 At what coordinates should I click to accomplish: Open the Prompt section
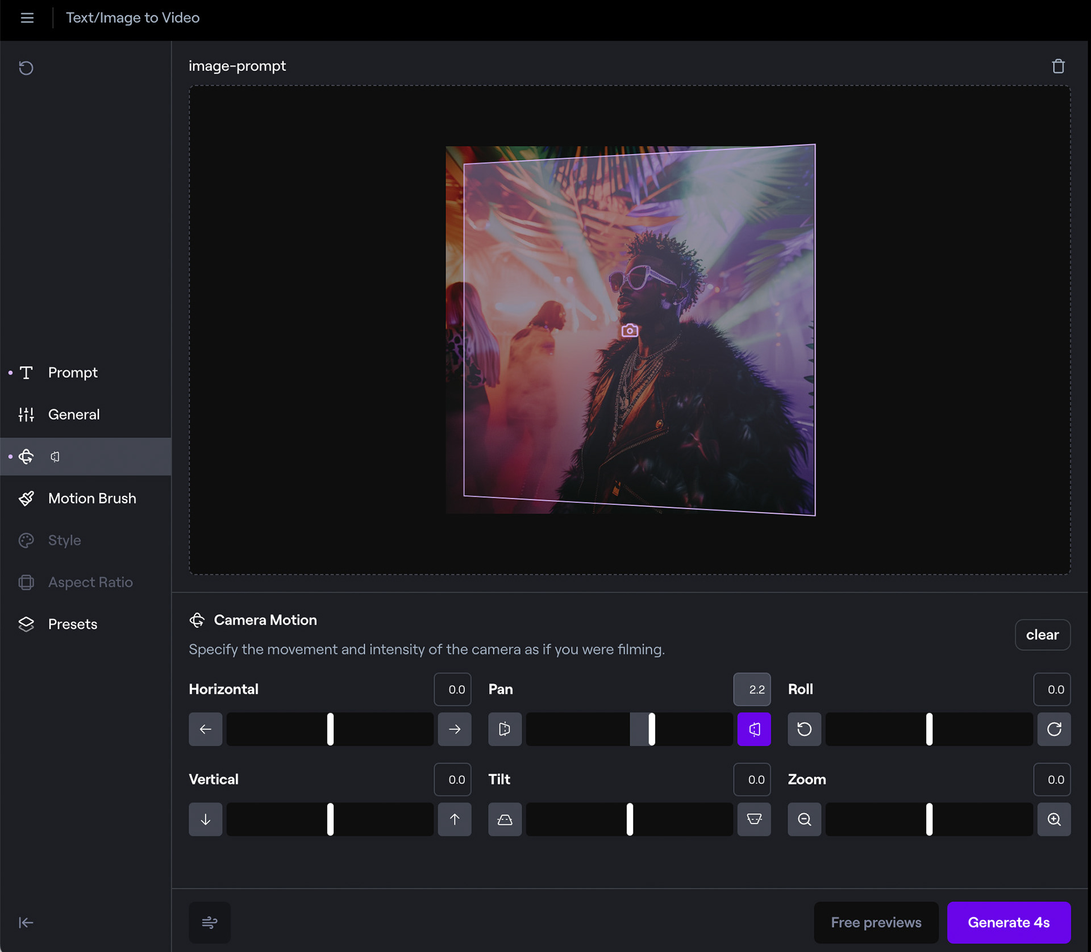click(x=85, y=373)
